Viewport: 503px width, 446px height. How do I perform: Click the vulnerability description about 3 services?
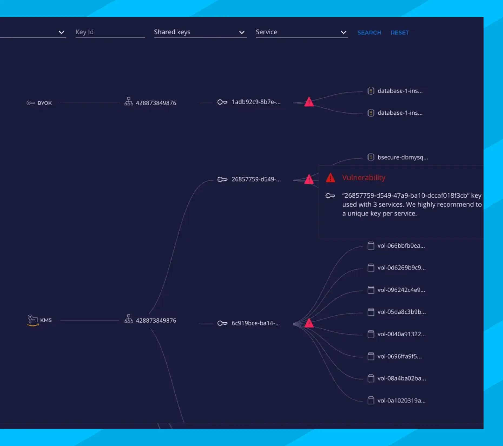point(412,204)
